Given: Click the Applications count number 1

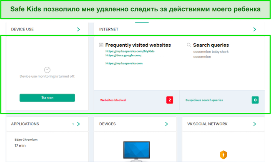Looking at the screenshot, I should pos(73,124).
